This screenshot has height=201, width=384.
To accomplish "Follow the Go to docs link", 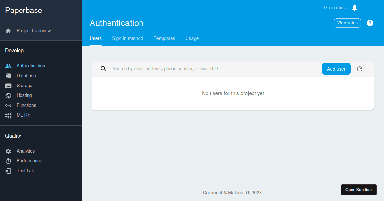I will coord(335,8).
